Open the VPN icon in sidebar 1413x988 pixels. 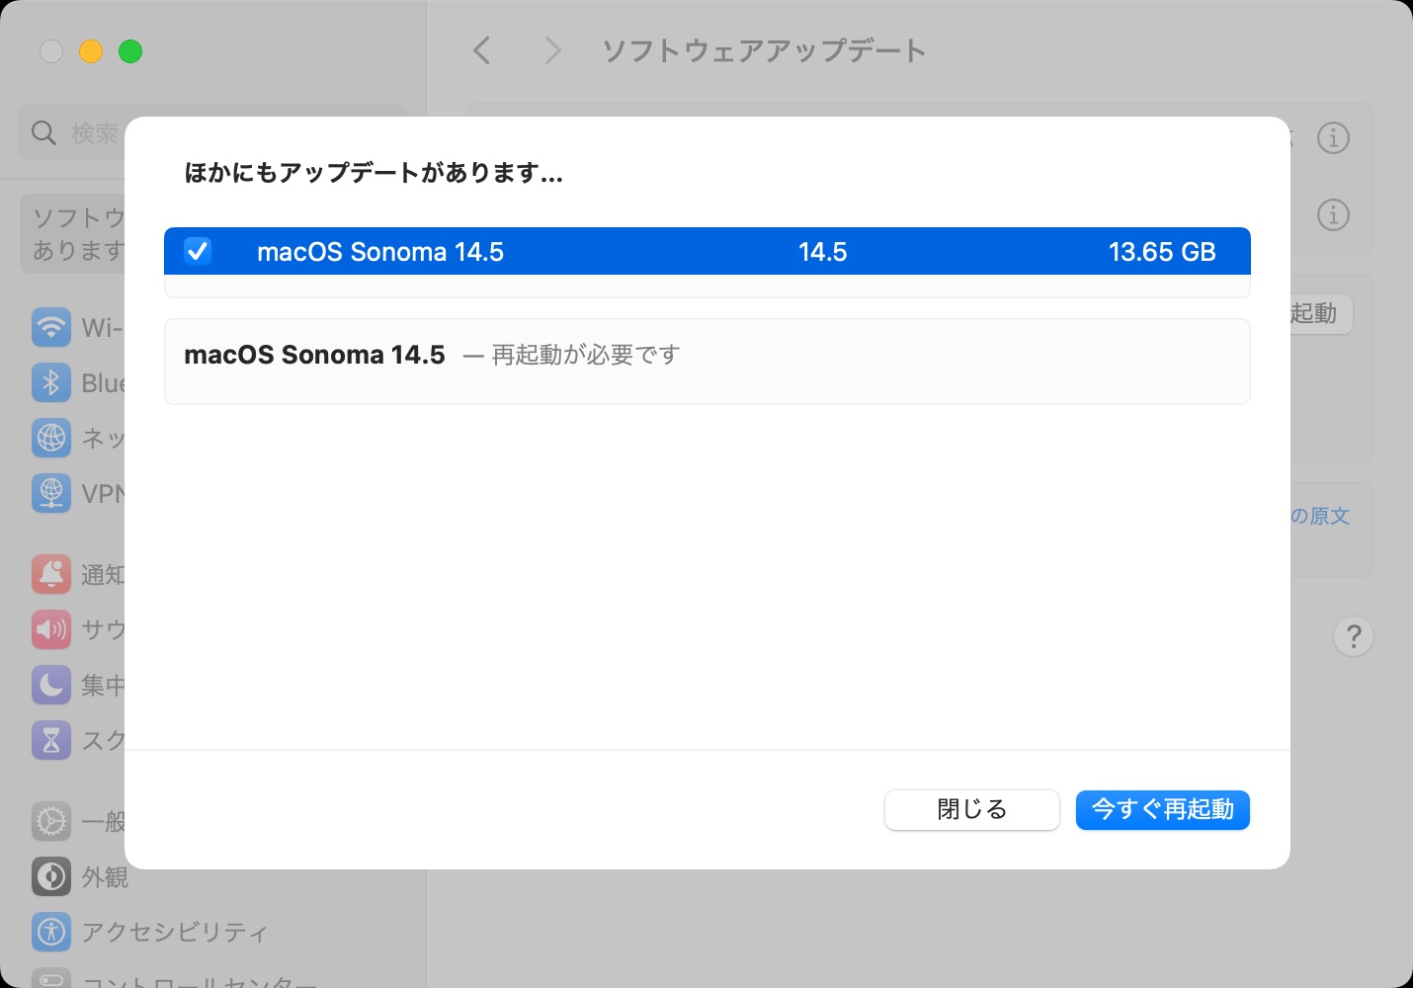(51, 493)
